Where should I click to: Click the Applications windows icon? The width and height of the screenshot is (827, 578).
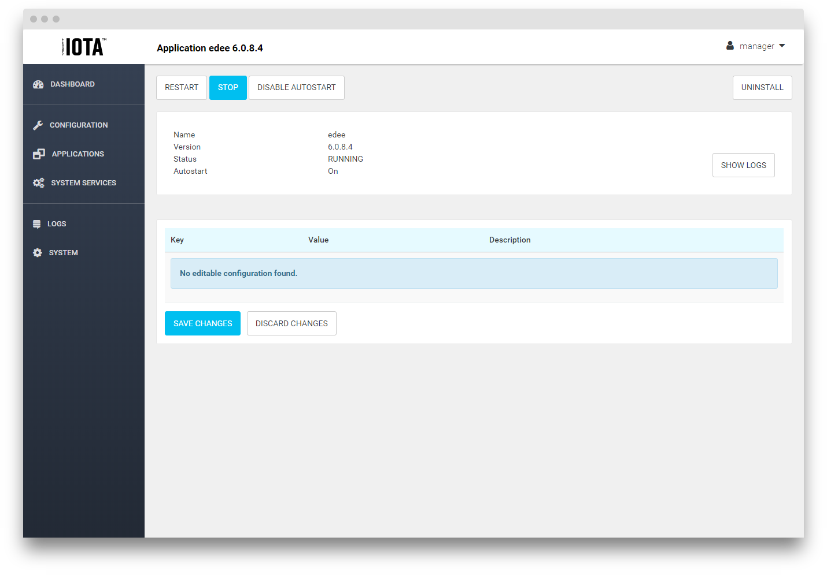tap(39, 154)
